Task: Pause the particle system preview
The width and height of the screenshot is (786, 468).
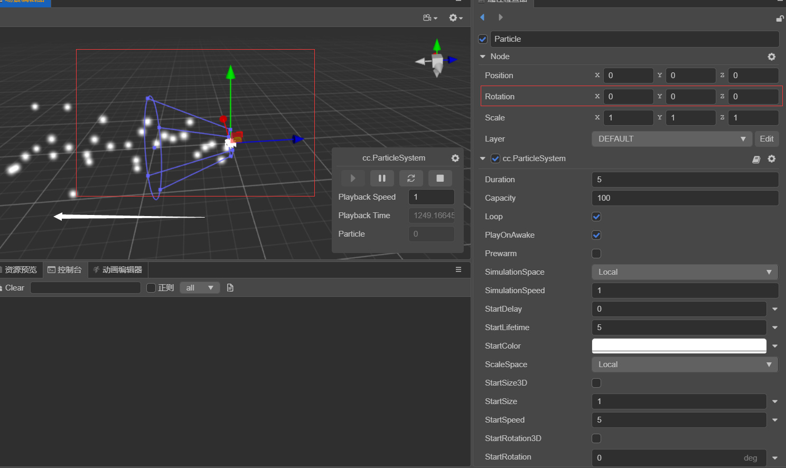Action: pos(382,179)
